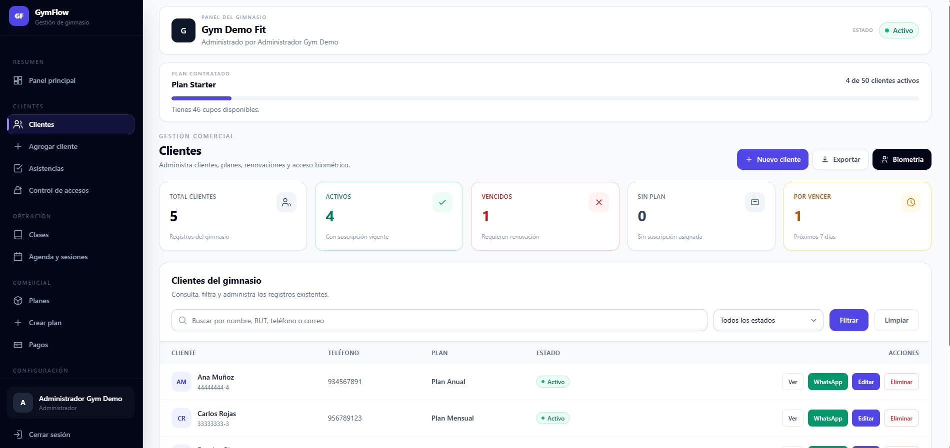Click the plus icon beside Agregar cliente
The width and height of the screenshot is (950, 448).
(x=18, y=146)
